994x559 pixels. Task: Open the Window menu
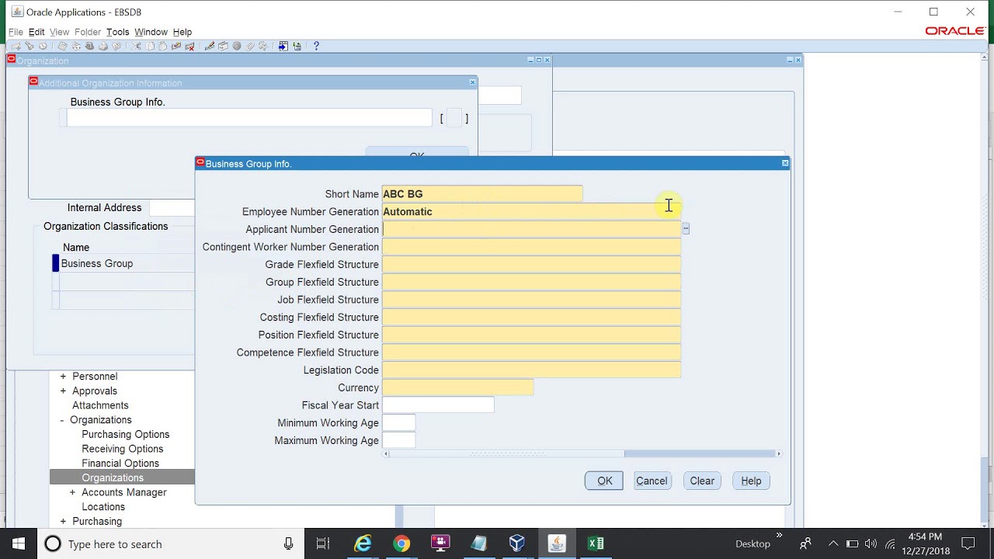[151, 32]
